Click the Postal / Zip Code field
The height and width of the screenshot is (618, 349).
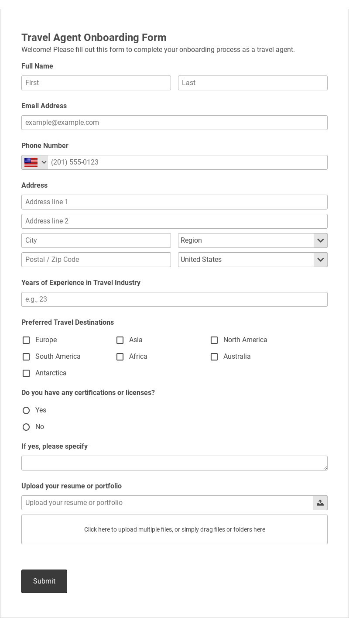point(96,260)
